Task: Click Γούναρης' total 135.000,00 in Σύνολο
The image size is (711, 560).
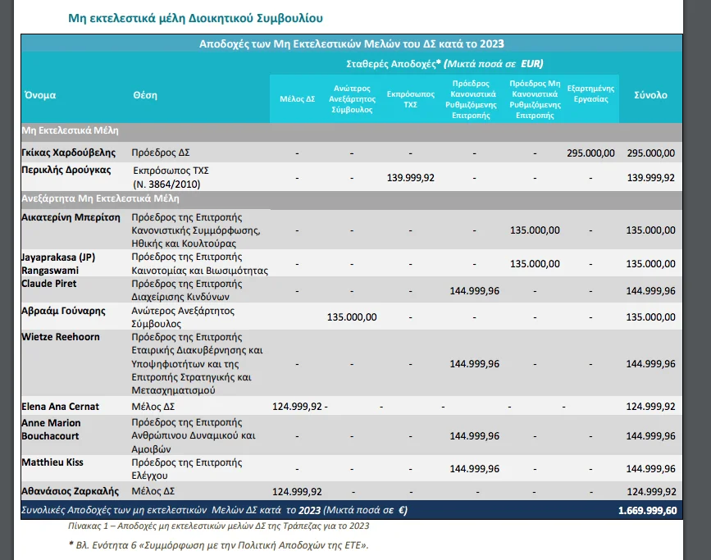Action: coord(650,317)
